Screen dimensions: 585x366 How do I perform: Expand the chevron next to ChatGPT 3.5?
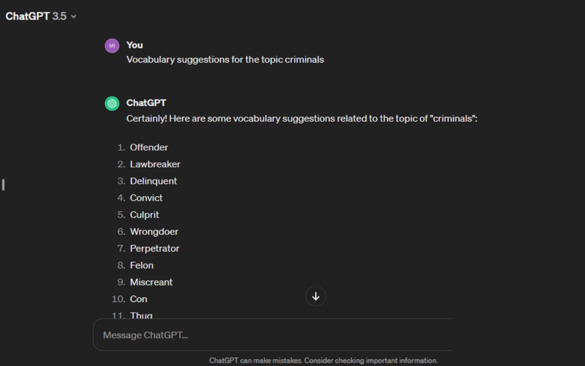pyautogui.click(x=73, y=16)
